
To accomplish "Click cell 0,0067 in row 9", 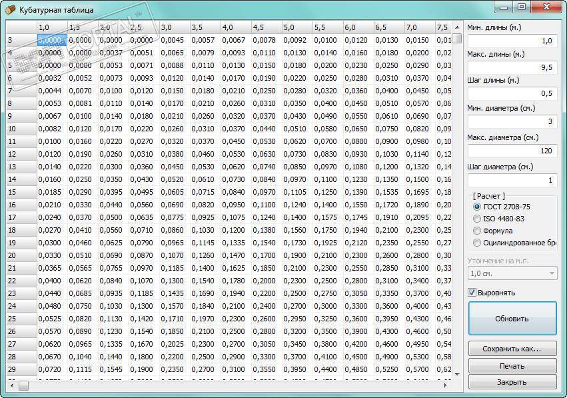I will click(x=52, y=116).
